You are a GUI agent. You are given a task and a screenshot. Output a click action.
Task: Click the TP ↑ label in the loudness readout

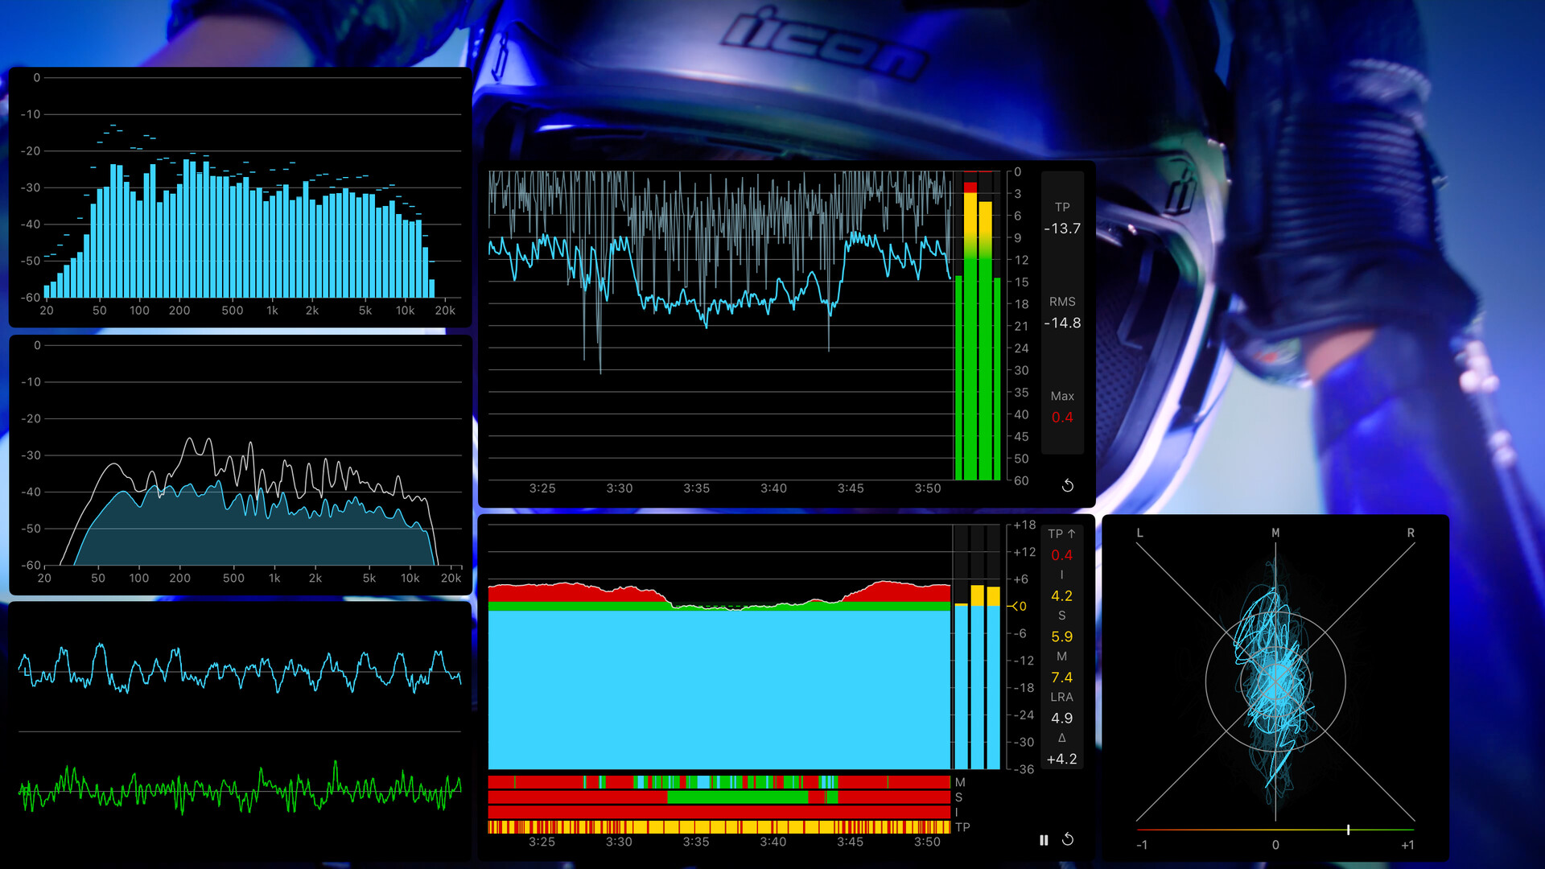pos(1061,533)
